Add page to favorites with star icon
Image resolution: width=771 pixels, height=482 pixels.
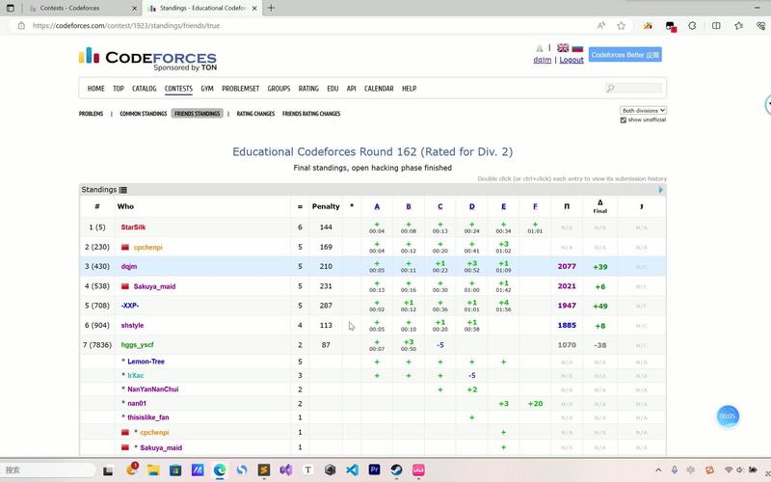click(x=621, y=26)
